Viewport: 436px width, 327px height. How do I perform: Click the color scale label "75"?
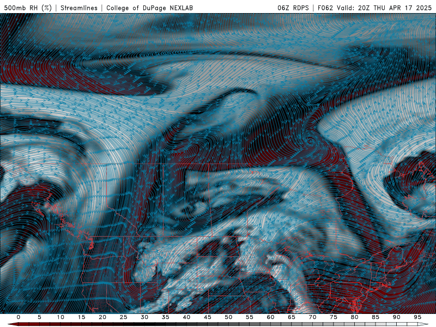[x=334, y=317]
